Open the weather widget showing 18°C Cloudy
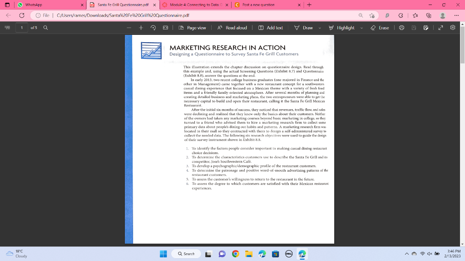Screen dimensions: 465x261 [17, 254]
